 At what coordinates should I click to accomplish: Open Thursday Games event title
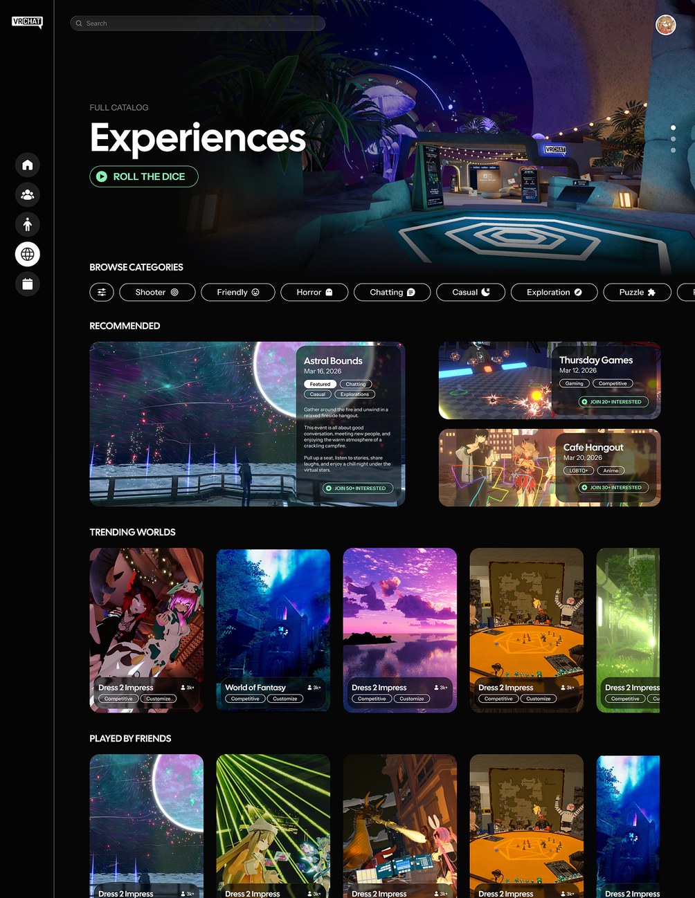[596, 360]
